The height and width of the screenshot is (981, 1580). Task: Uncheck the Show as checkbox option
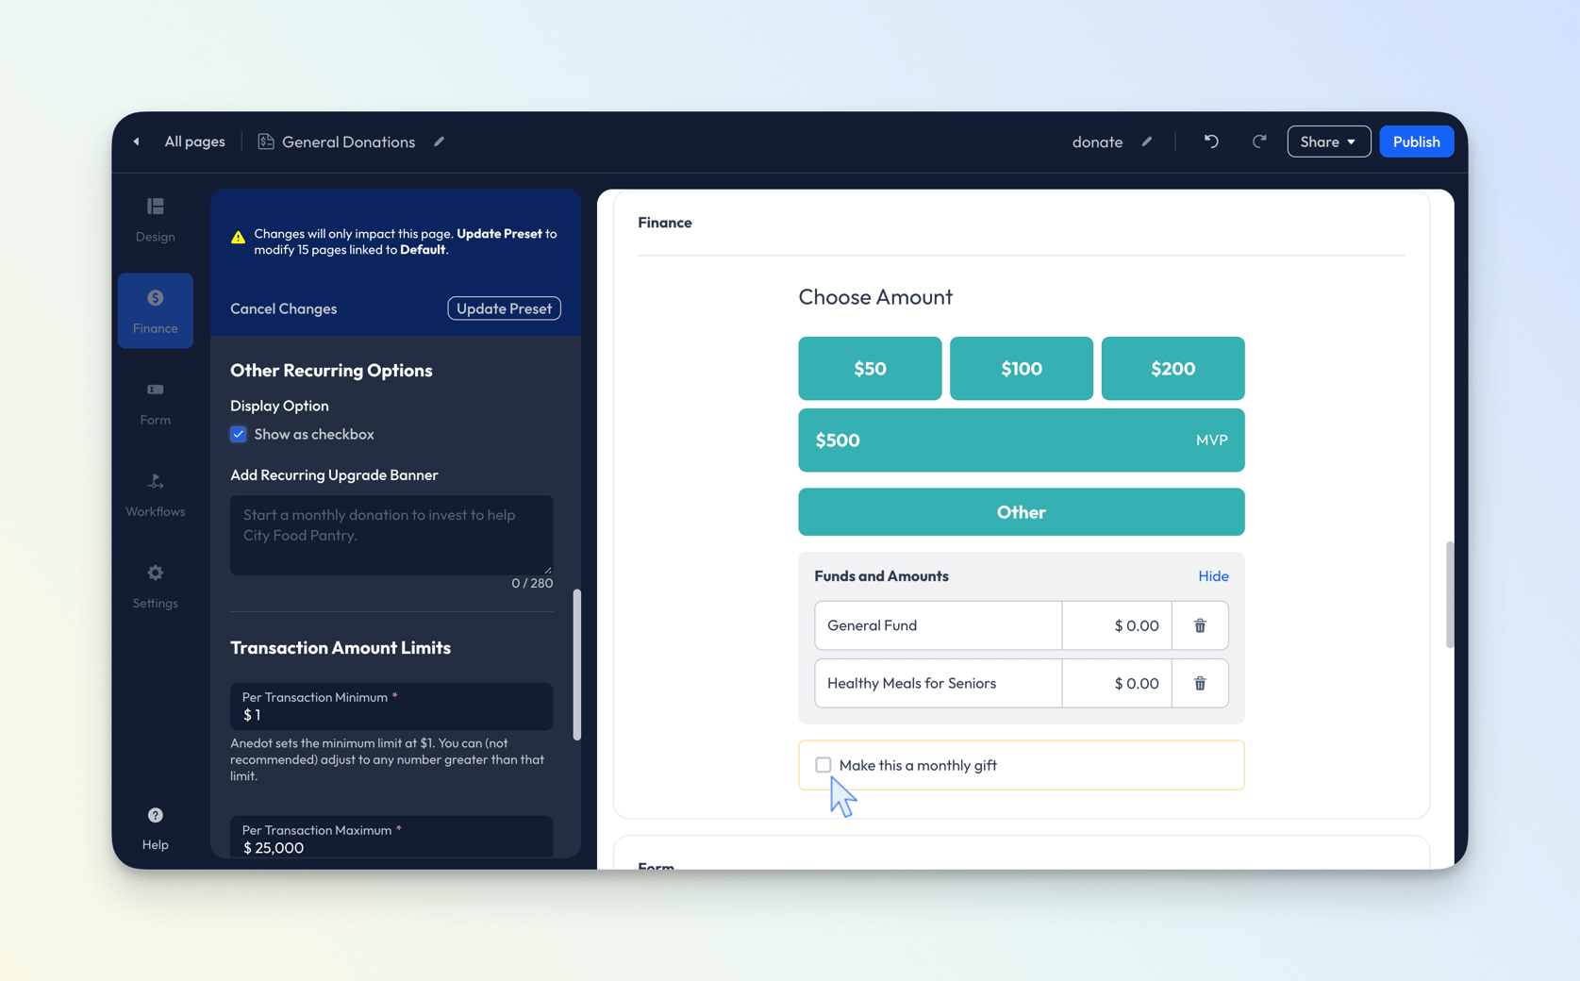click(x=239, y=434)
